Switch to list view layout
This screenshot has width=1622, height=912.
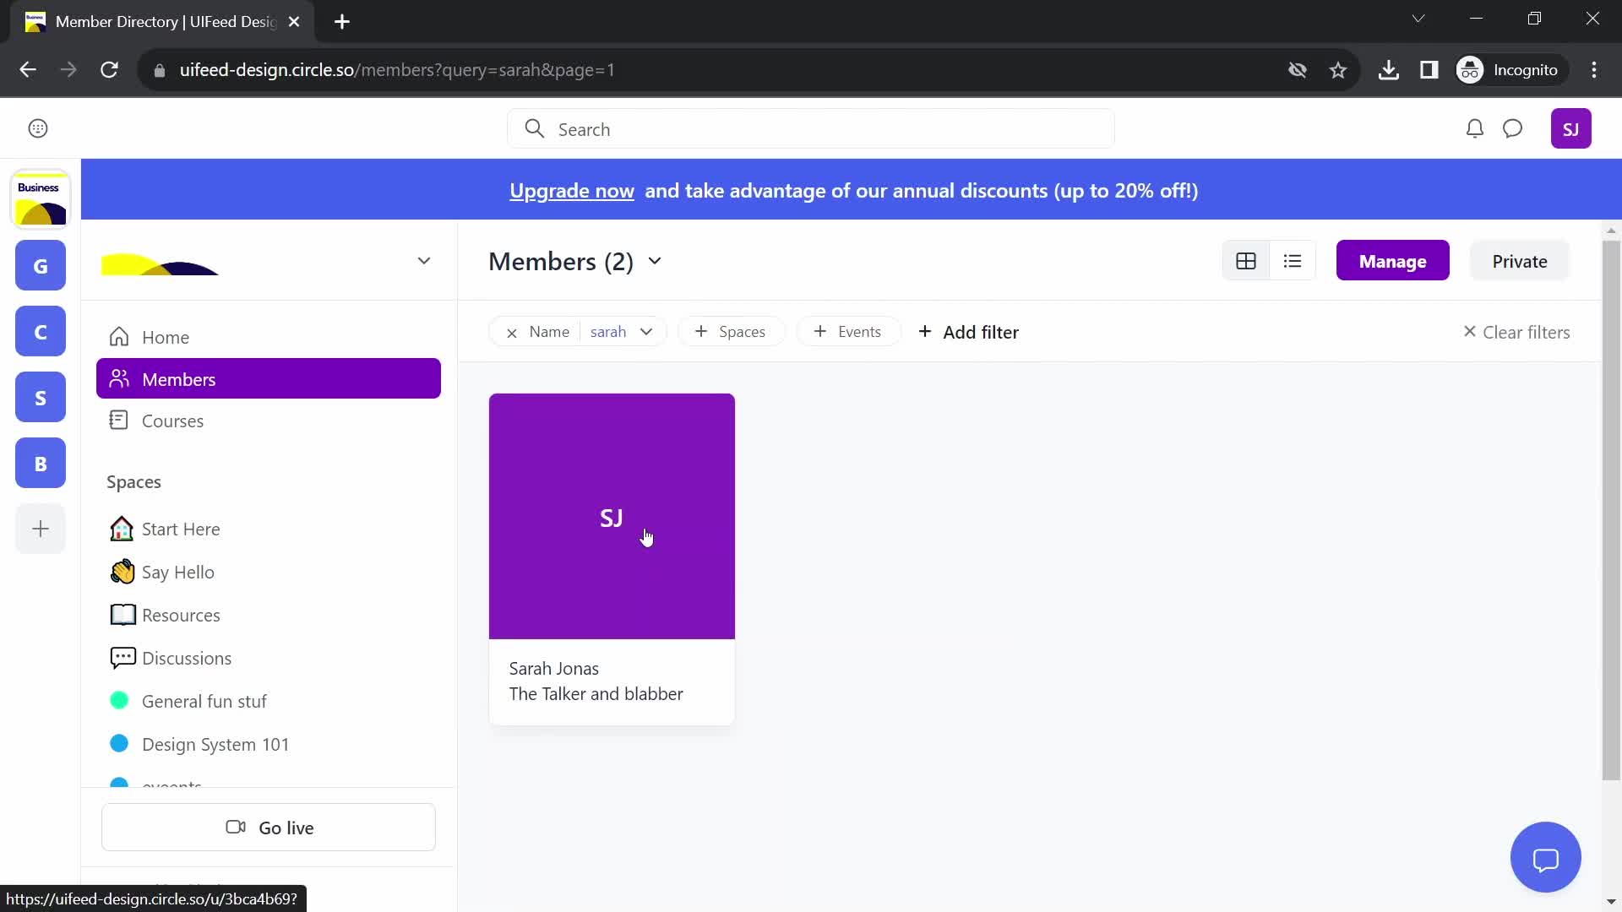click(x=1293, y=261)
